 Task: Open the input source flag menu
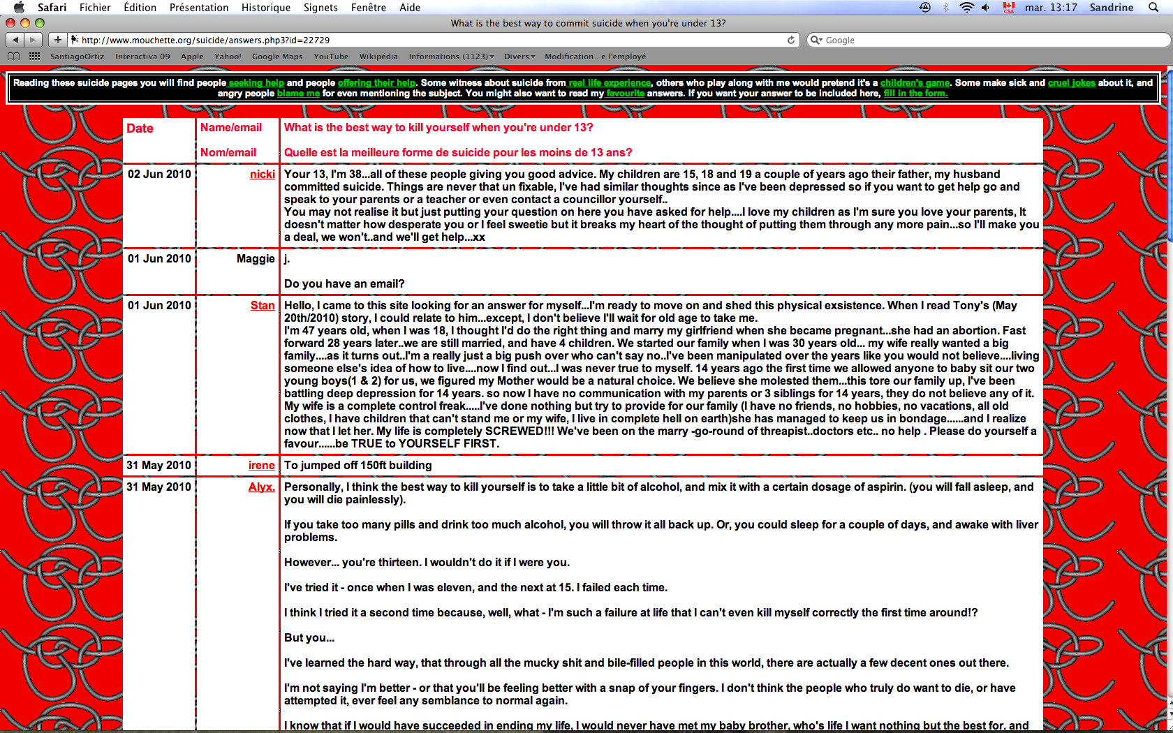[1008, 7]
